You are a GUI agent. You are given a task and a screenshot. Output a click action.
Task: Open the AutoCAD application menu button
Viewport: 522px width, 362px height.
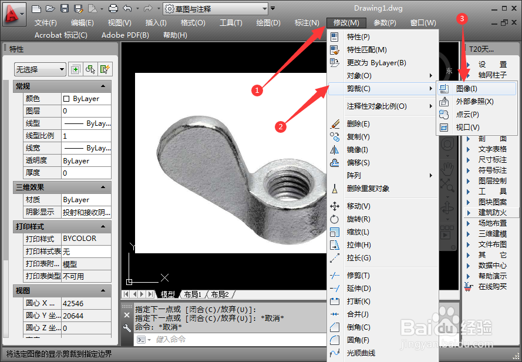click(14, 14)
